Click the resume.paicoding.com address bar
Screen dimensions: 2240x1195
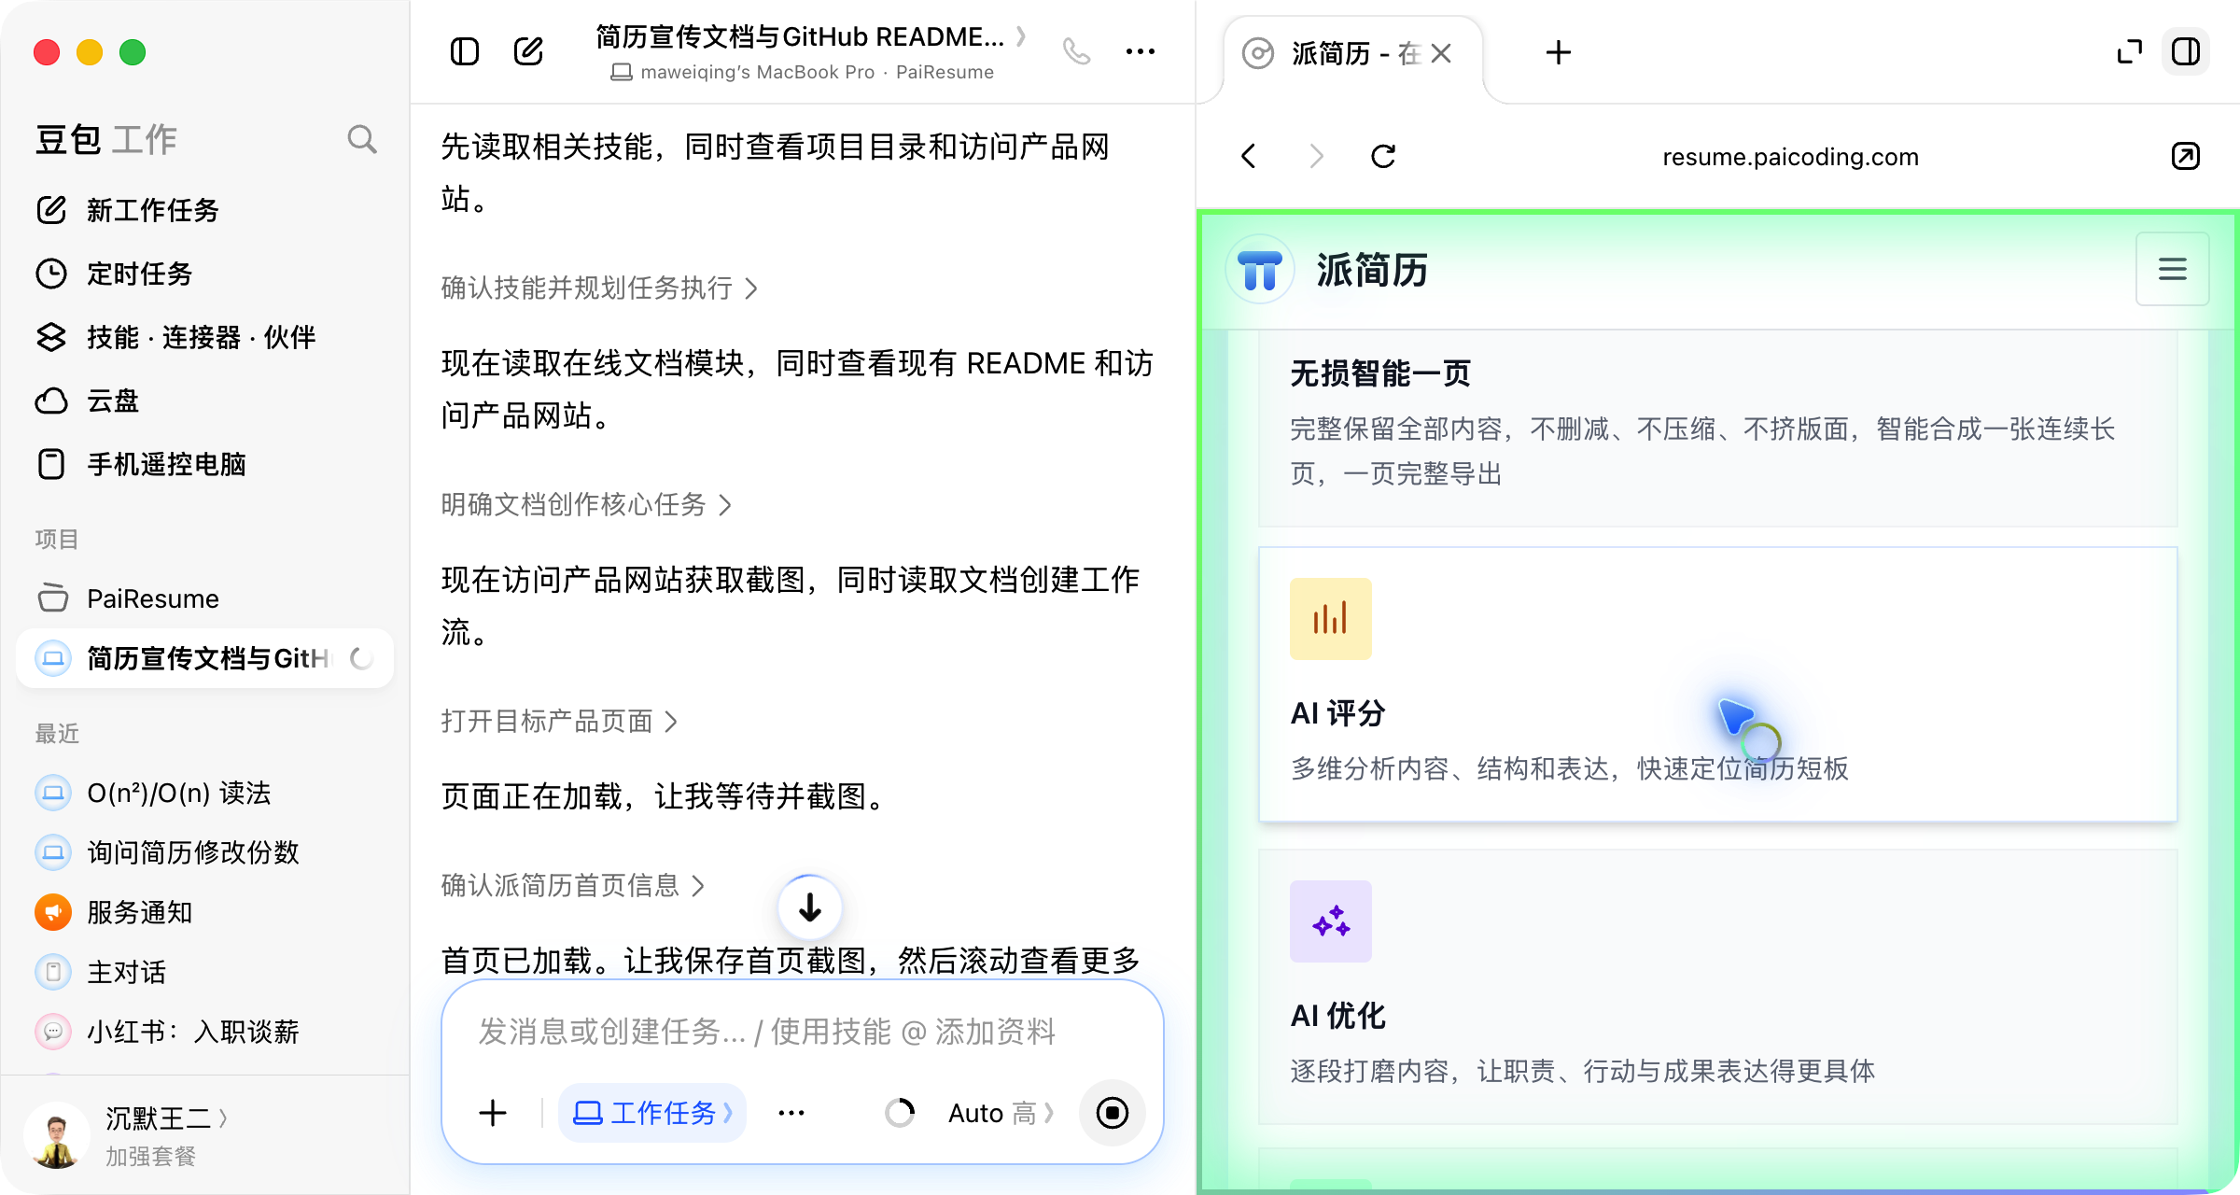pyautogui.click(x=1790, y=156)
